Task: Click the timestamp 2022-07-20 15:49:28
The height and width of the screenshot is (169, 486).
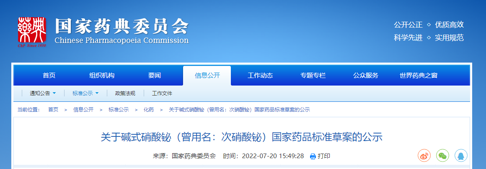Action: point(273,156)
